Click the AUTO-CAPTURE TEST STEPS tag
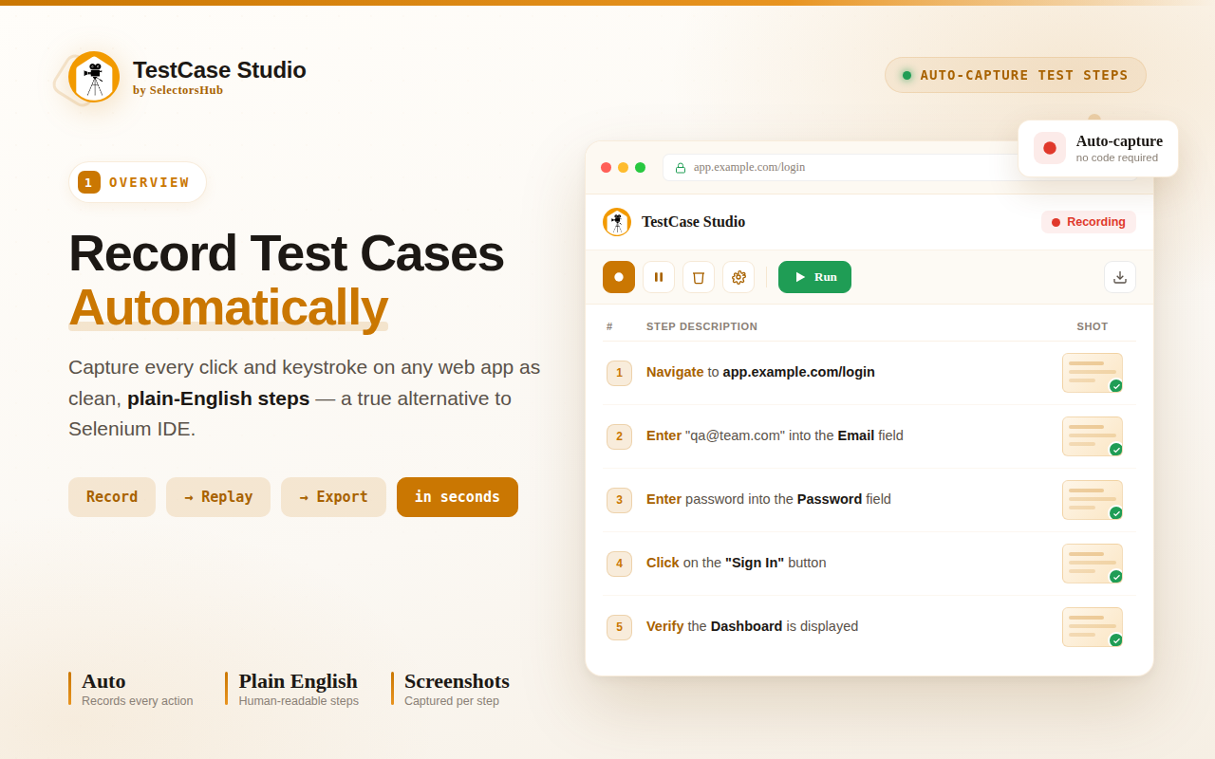The height and width of the screenshot is (759, 1215). coord(1016,75)
